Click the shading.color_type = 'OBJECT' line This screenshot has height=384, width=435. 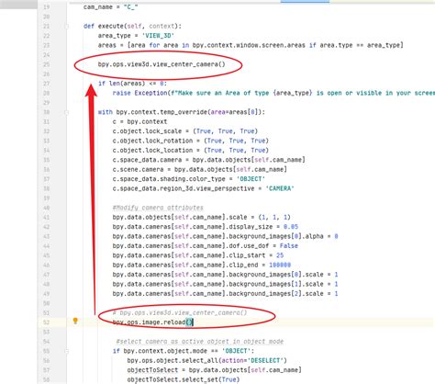coord(188,179)
